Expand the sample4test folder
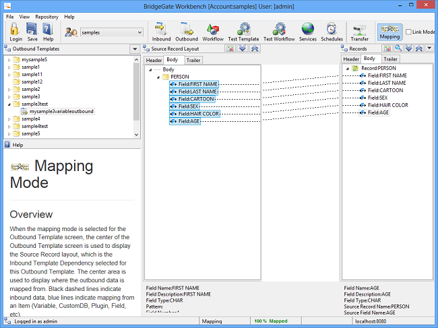 (x=9, y=127)
